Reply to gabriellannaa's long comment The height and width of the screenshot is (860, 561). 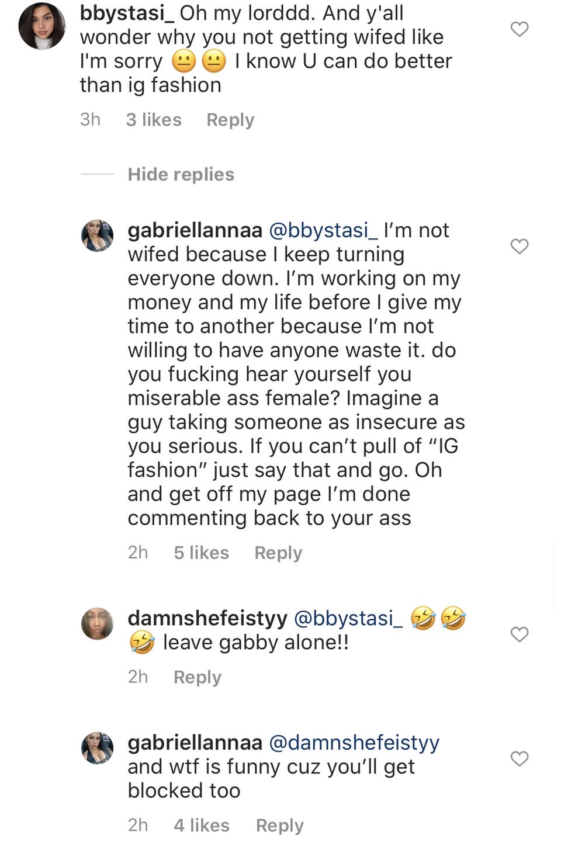click(278, 553)
